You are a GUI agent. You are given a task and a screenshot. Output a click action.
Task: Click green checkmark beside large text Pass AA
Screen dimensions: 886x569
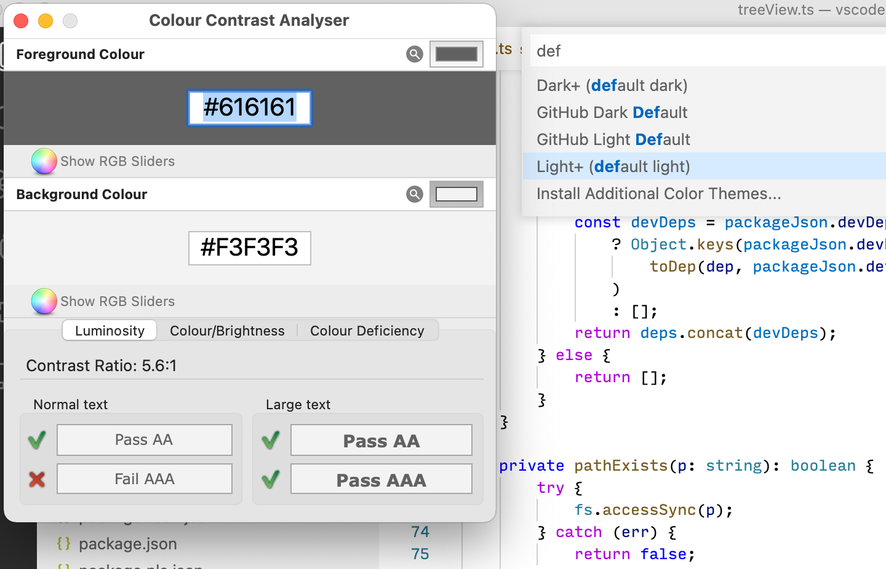(x=271, y=440)
